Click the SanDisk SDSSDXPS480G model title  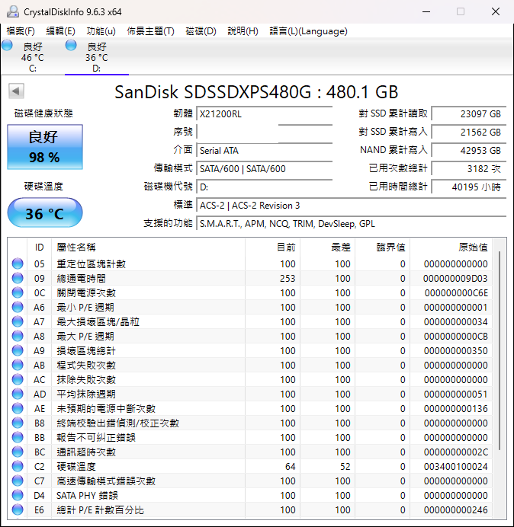pos(256,91)
